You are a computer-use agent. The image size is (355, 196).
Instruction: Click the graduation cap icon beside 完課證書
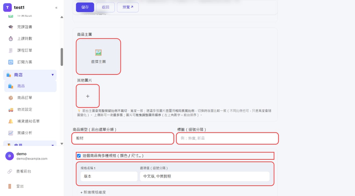[11, 27]
